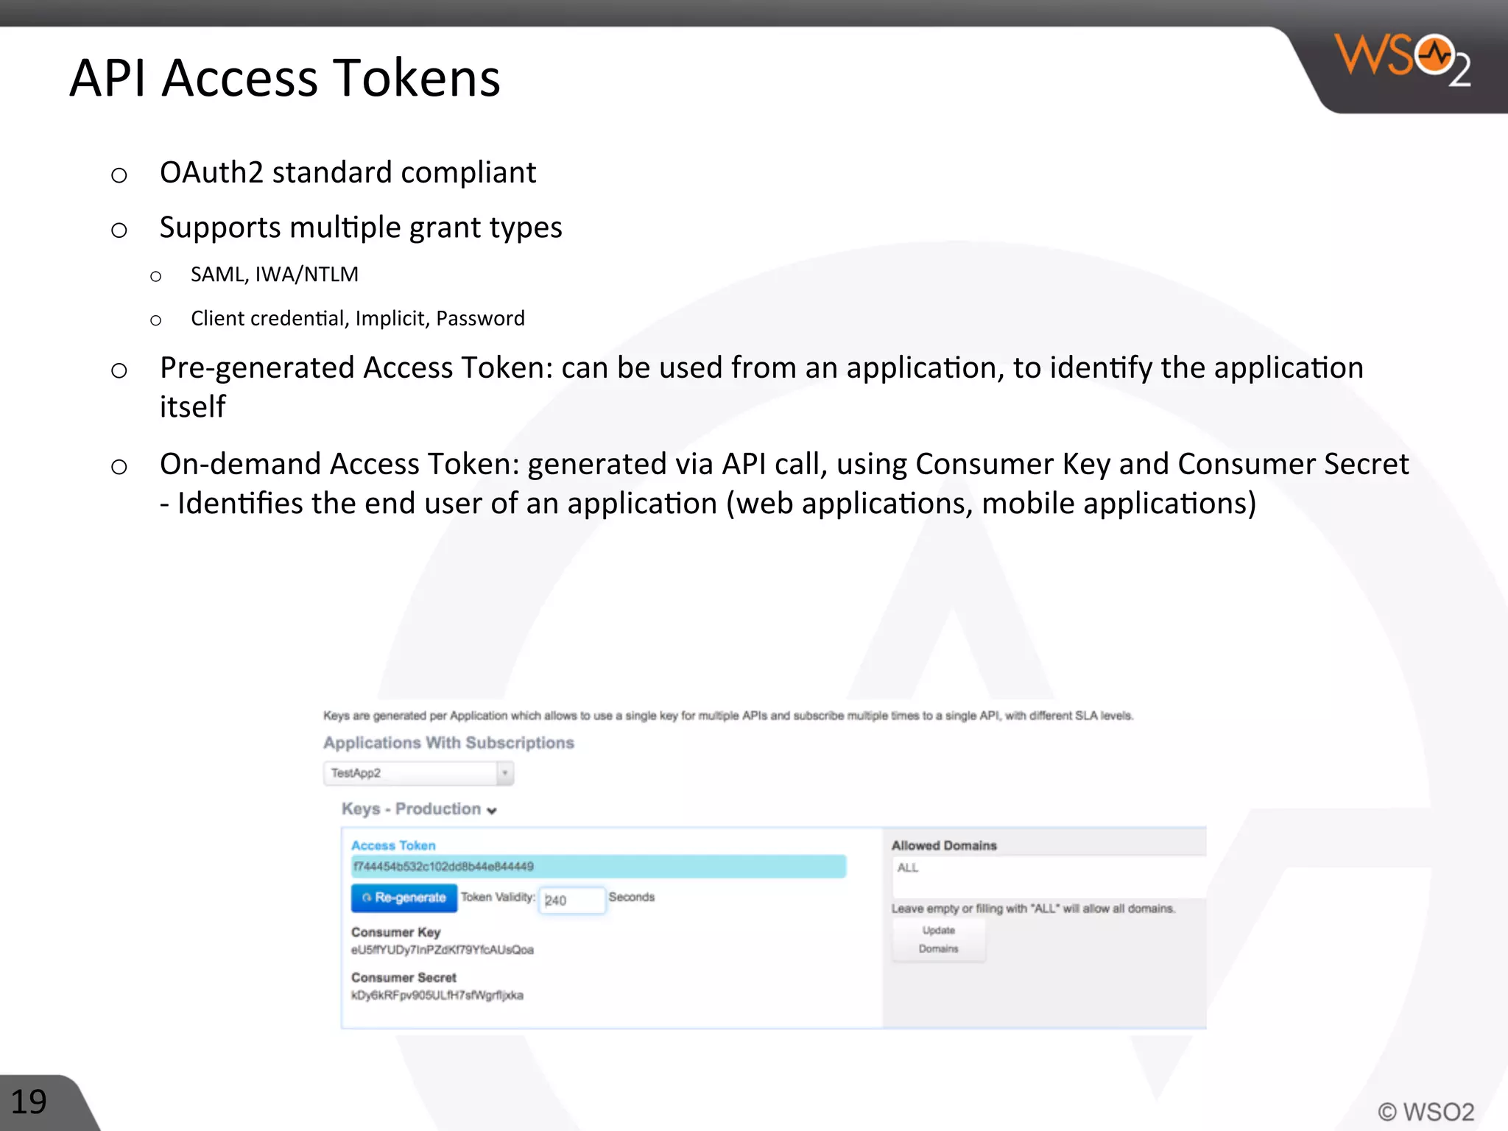Click the Token Validity input field

pyautogui.click(x=572, y=900)
